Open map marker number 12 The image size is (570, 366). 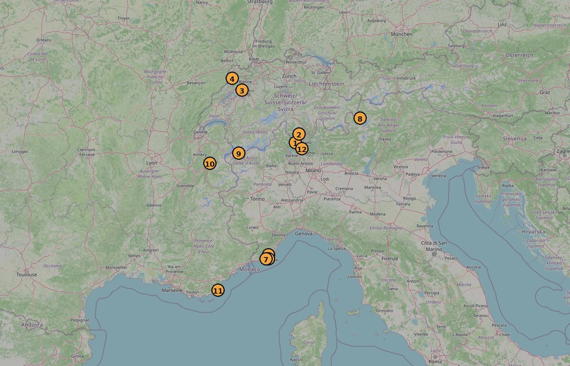pyautogui.click(x=302, y=149)
